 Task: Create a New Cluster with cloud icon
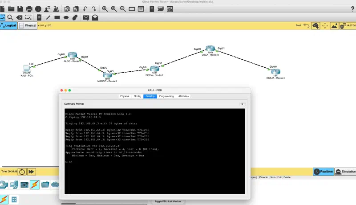pos(316,26)
